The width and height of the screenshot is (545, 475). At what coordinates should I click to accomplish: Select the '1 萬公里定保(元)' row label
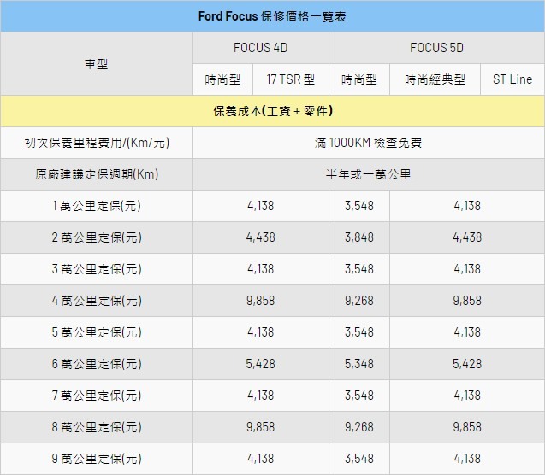coord(96,206)
